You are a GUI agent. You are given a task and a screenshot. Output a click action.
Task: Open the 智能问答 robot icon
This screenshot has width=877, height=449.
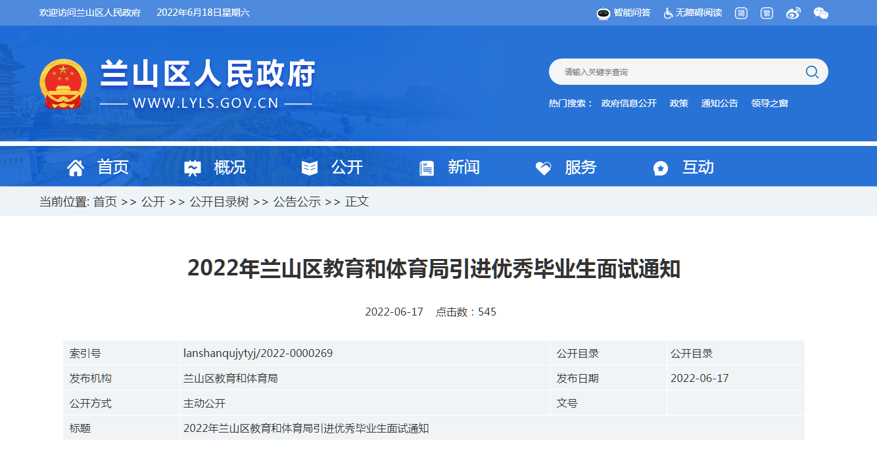pyautogui.click(x=603, y=13)
